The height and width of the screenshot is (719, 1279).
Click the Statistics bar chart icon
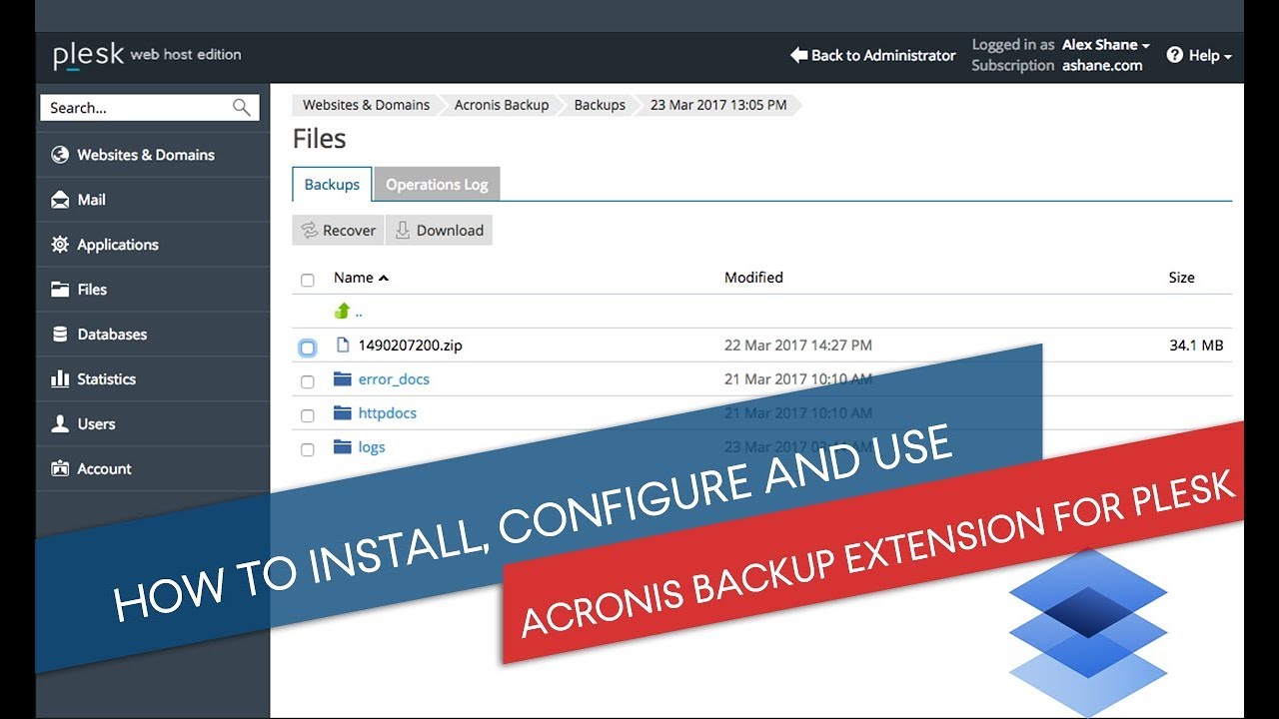coord(60,379)
